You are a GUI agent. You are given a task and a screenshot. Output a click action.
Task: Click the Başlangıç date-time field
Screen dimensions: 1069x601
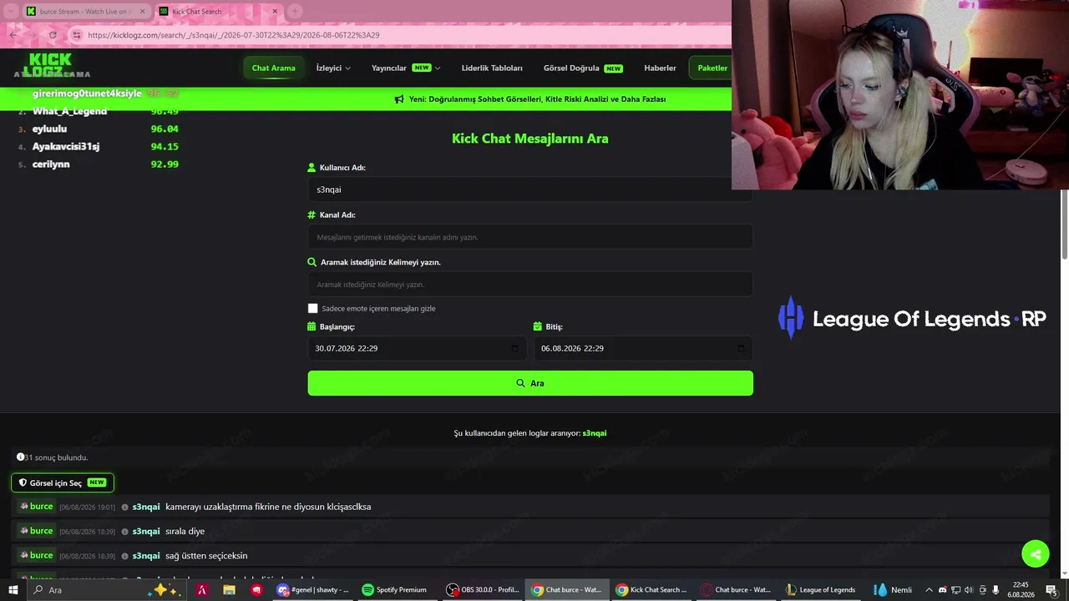[417, 348]
